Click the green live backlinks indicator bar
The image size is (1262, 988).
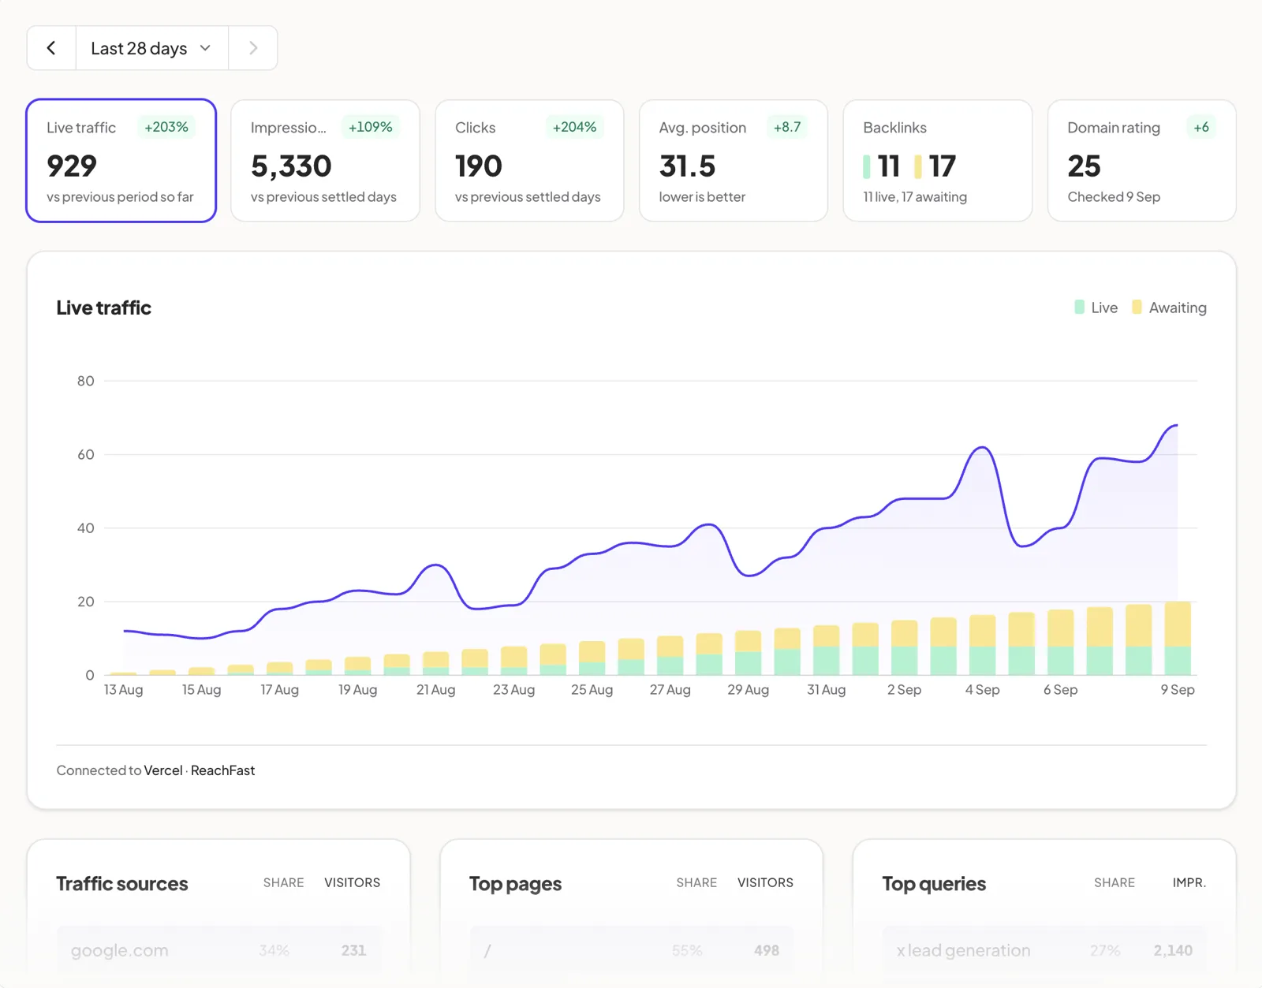[x=867, y=166]
